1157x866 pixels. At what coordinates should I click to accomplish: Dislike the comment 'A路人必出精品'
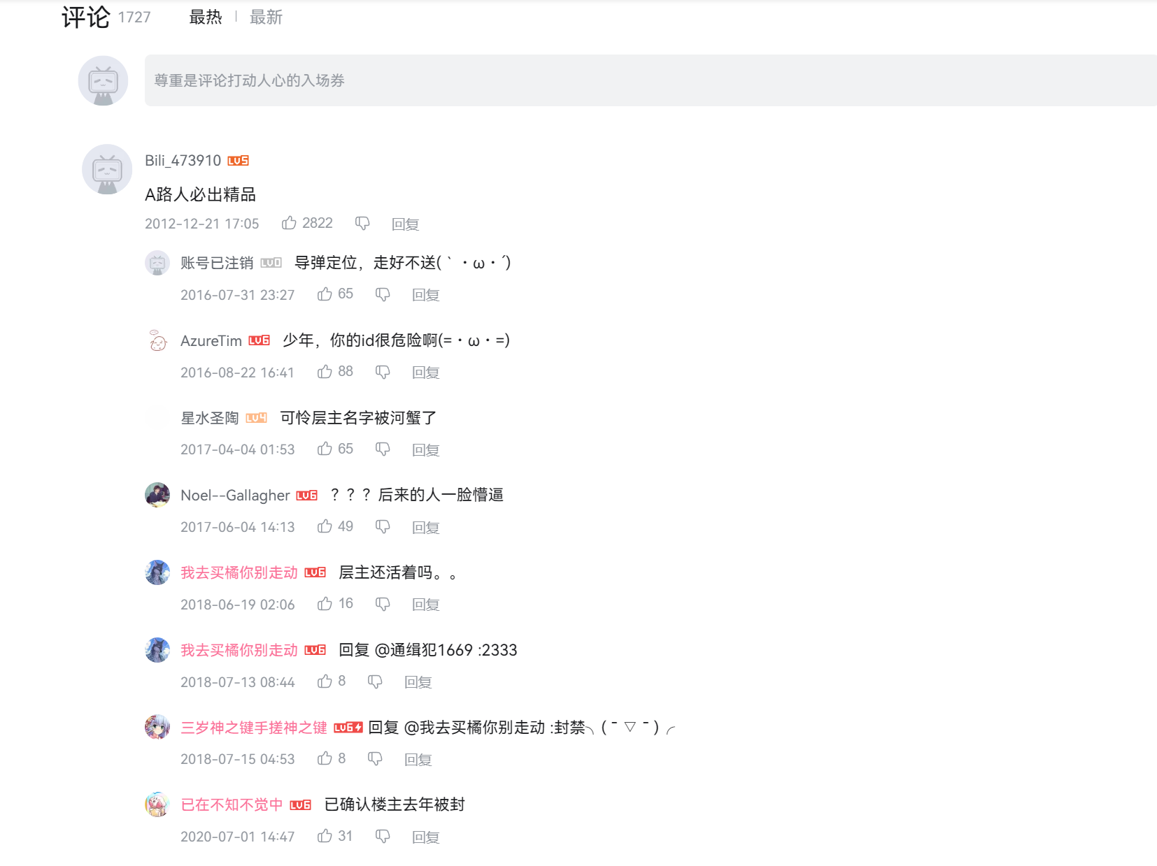pos(362,223)
